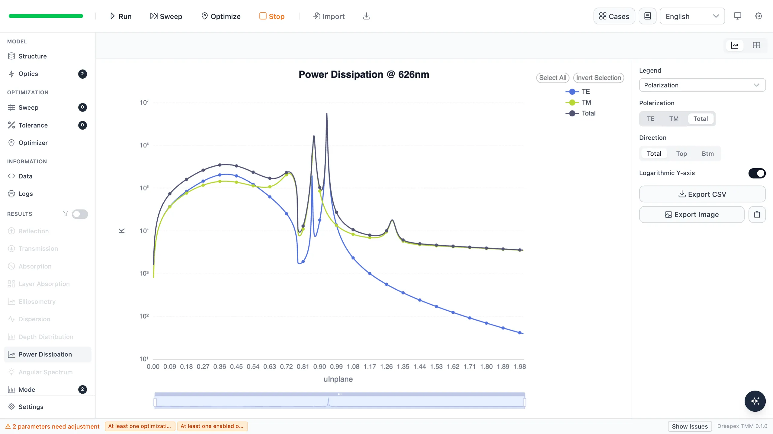
Task: Click the Optimize toolbar button
Action: [x=221, y=16]
